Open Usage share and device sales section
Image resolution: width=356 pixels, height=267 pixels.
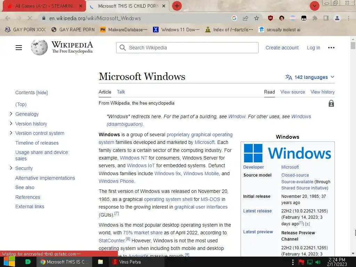click(42, 155)
